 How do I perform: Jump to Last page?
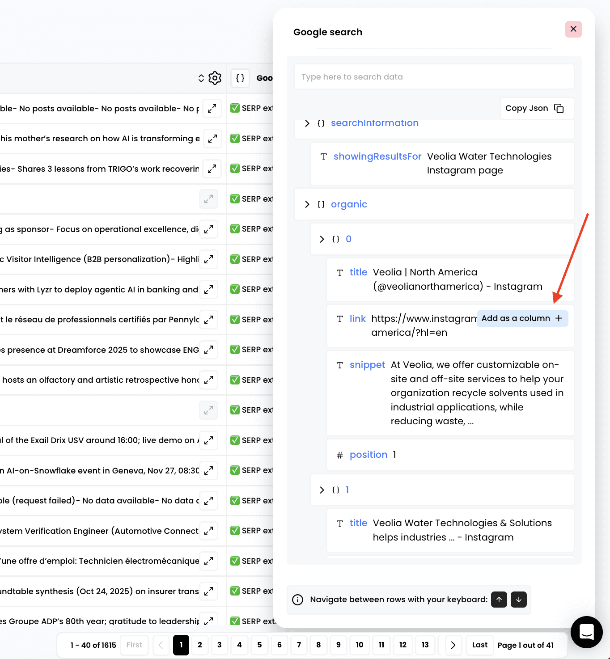pyautogui.click(x=480, y=645)
